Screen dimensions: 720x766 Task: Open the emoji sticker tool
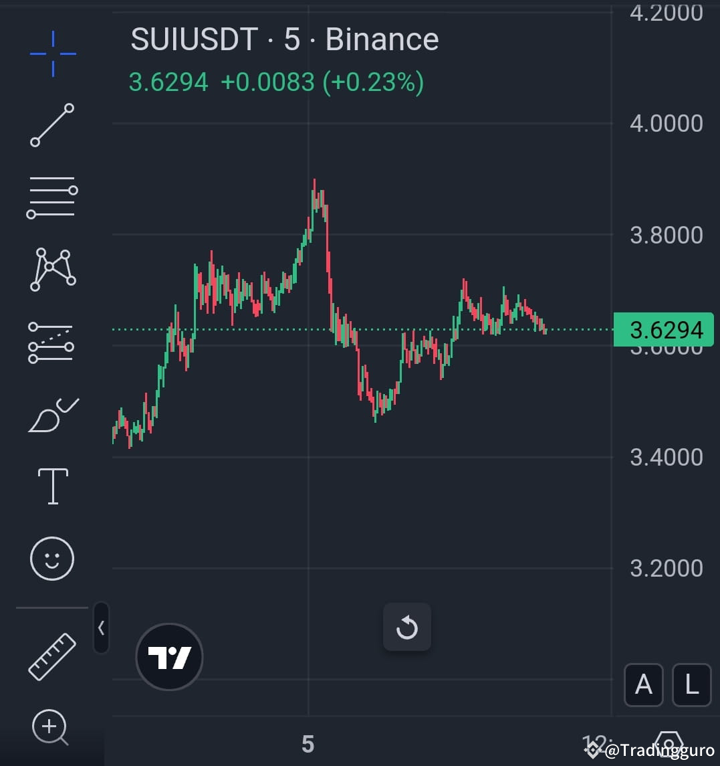52,558
